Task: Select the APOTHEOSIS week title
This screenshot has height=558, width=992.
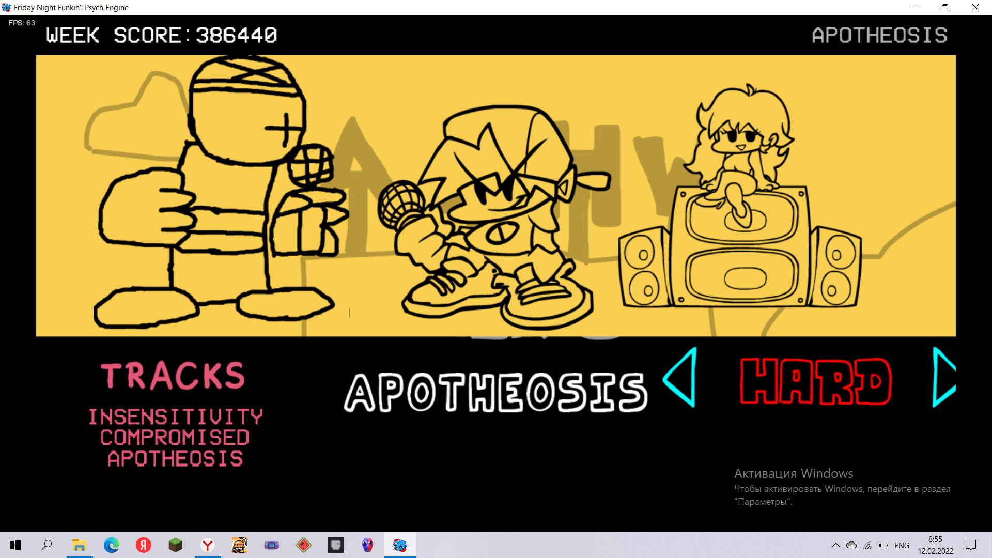Action: pyautogui.click(x=495, y=392)
